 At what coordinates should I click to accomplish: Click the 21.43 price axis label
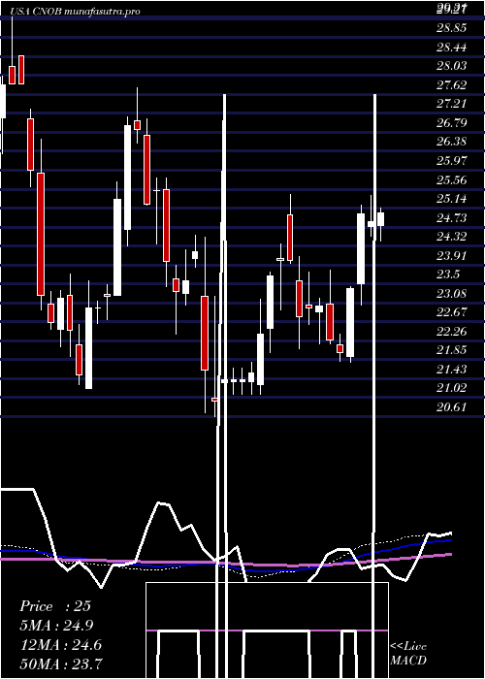[x=452, y=369]
